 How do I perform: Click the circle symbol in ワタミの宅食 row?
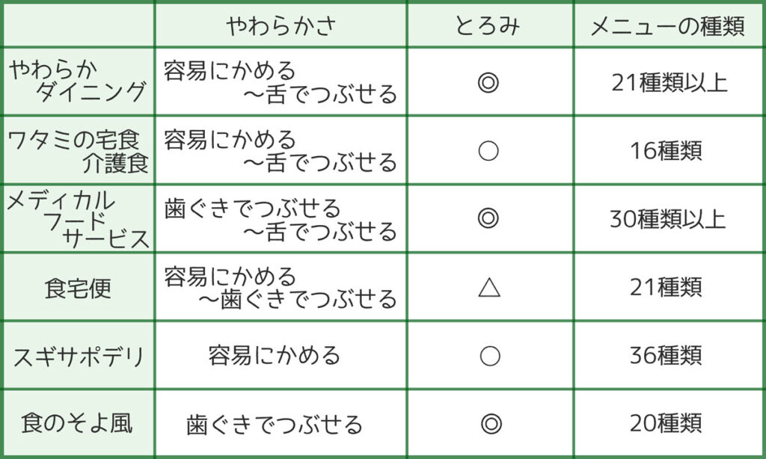coord(488,151)
